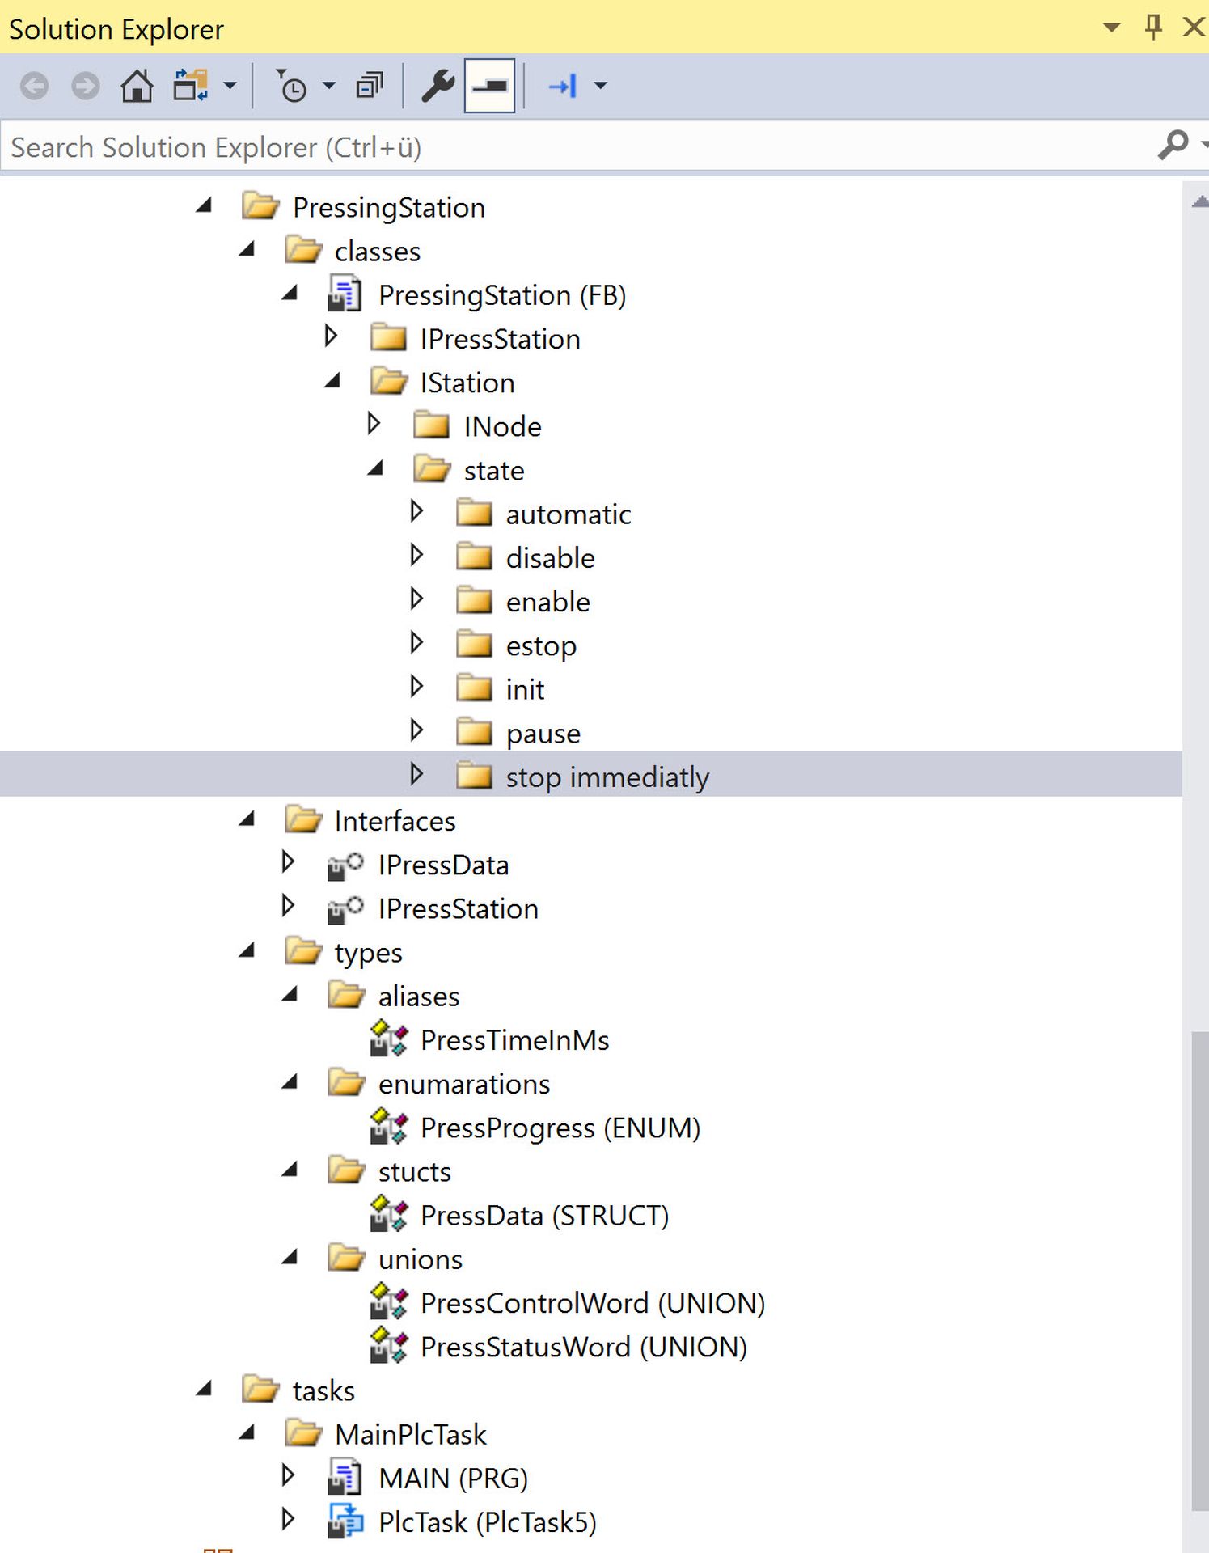Expand the INode folder
Viewport: 1209px width, 1553px height.
point(374,424)
